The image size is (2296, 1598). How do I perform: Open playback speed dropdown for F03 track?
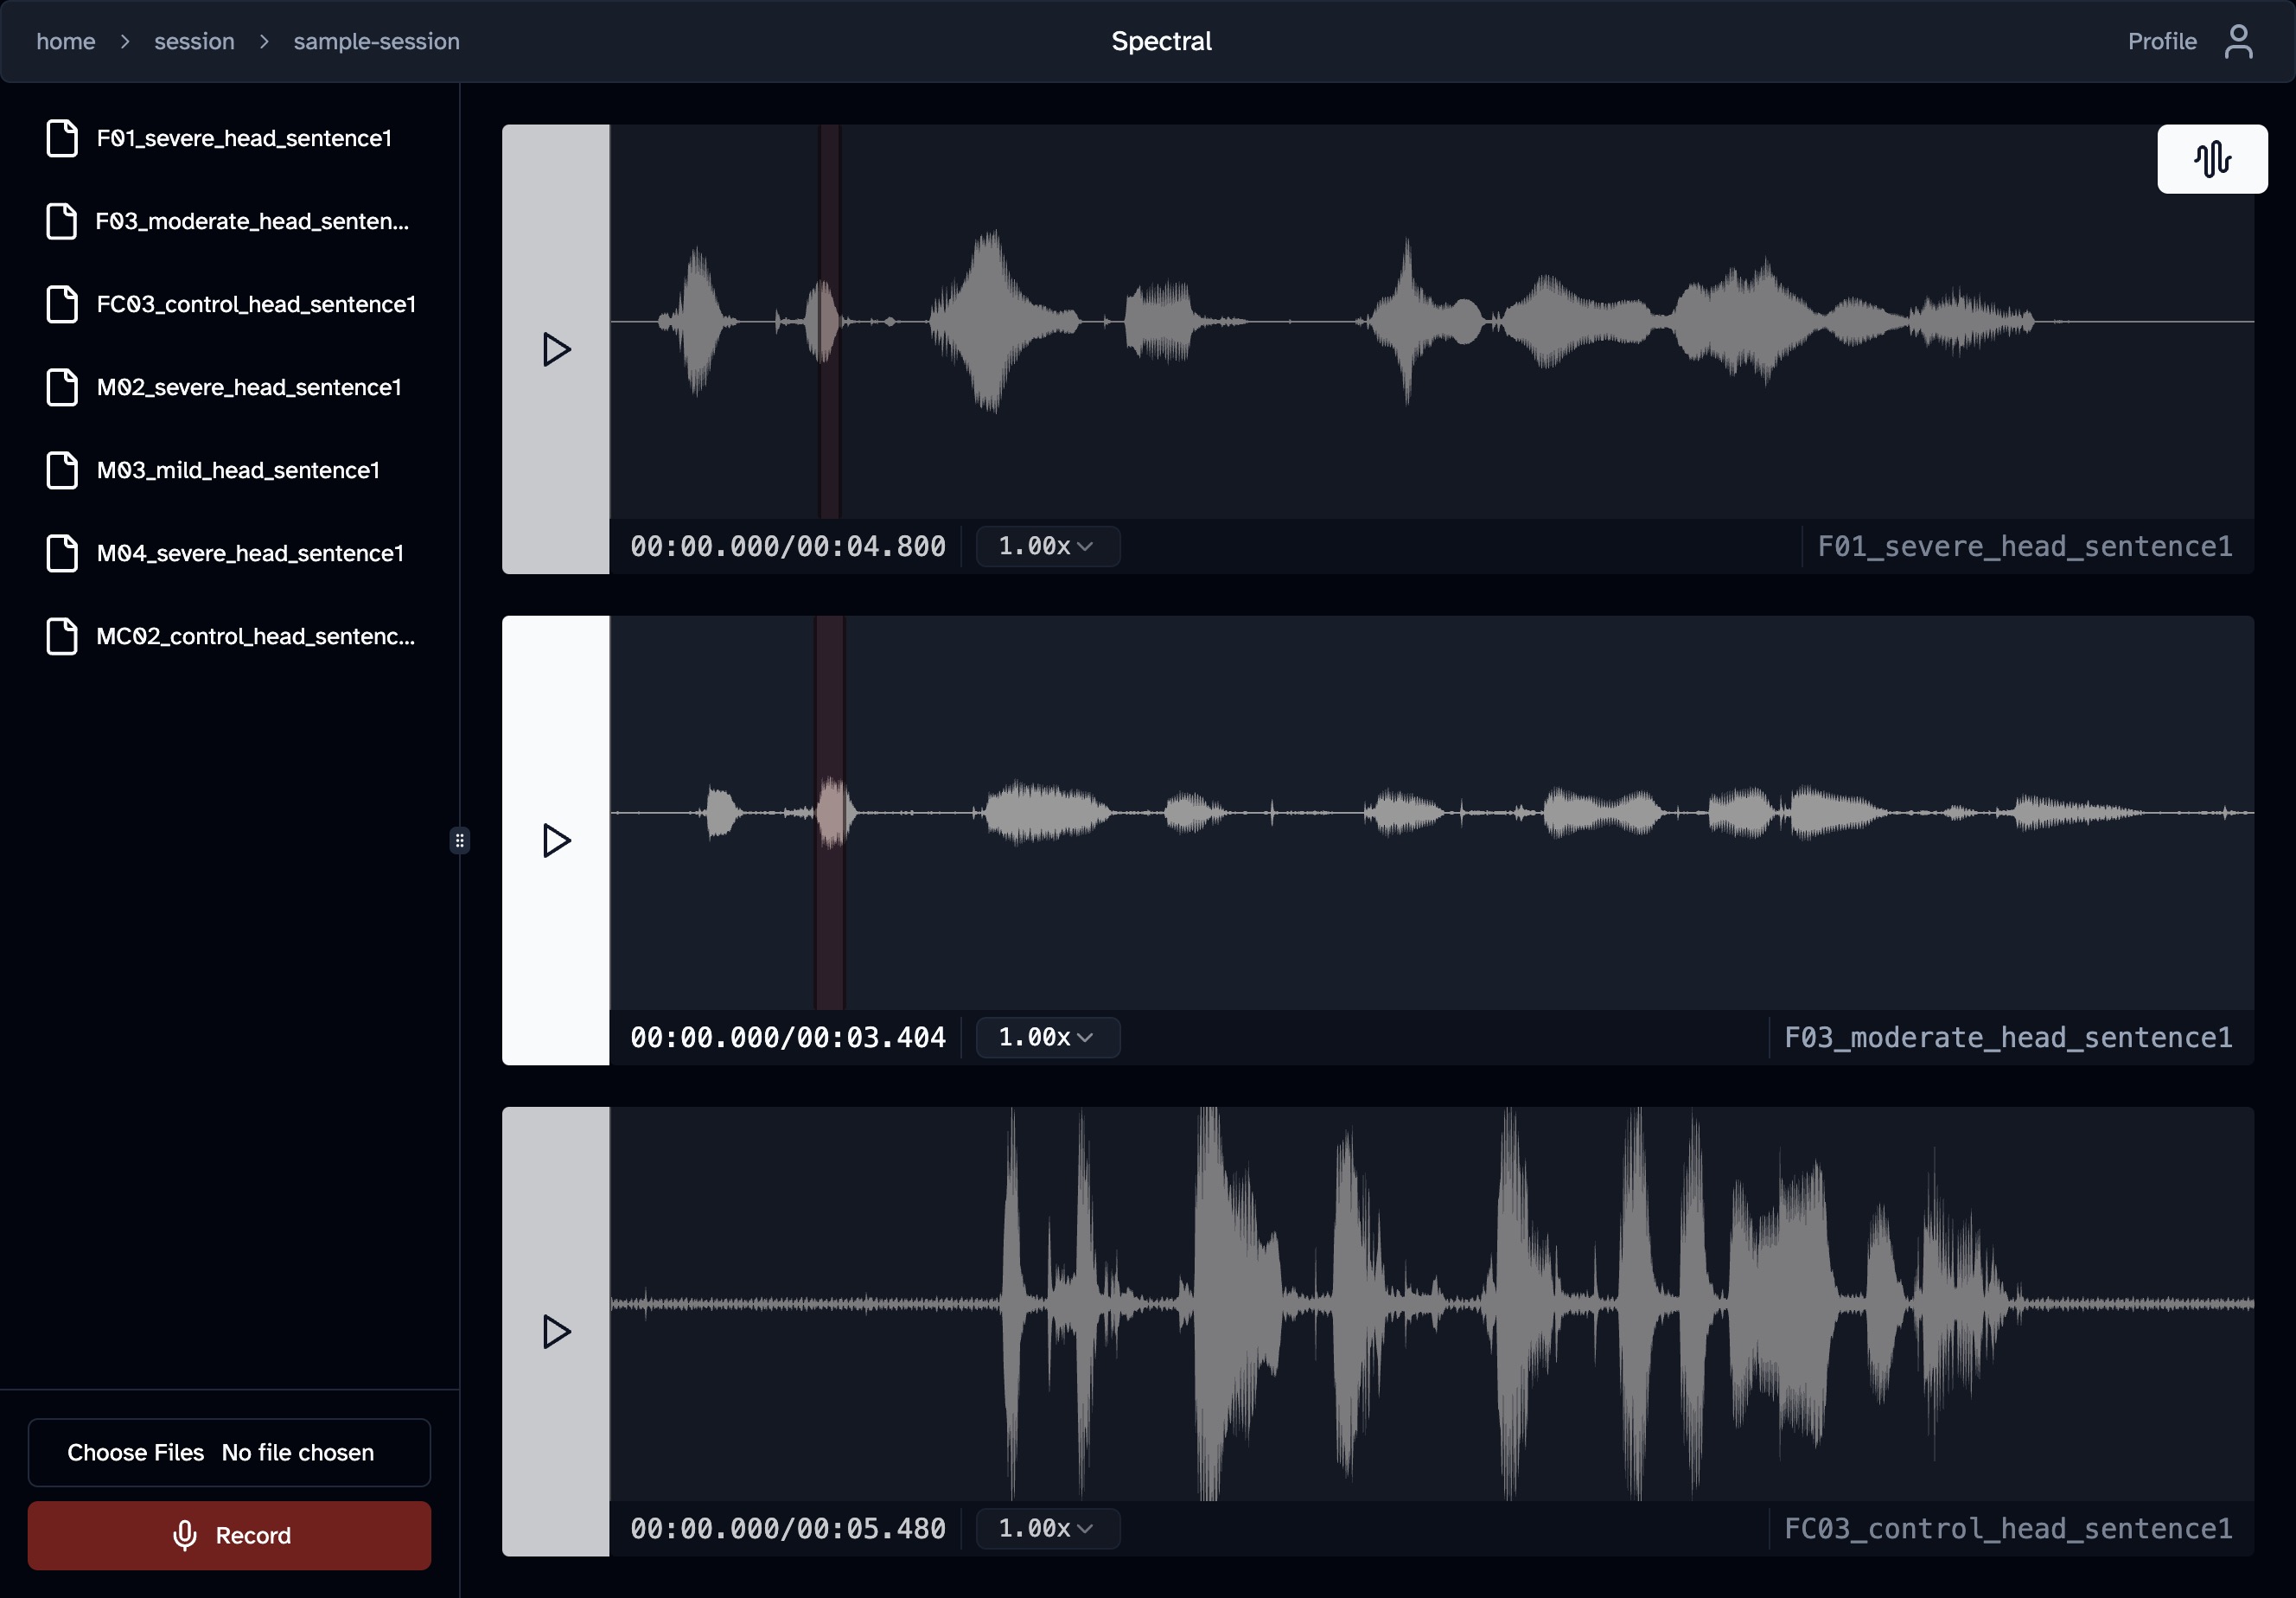[x=1047, y=1037]
